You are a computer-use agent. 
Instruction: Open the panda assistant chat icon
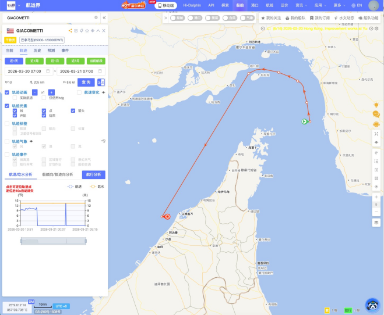coord(372,305)
